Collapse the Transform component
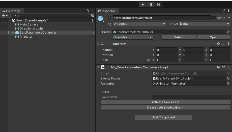The width and height of the screenshot is (232, 132). [98, 44]
